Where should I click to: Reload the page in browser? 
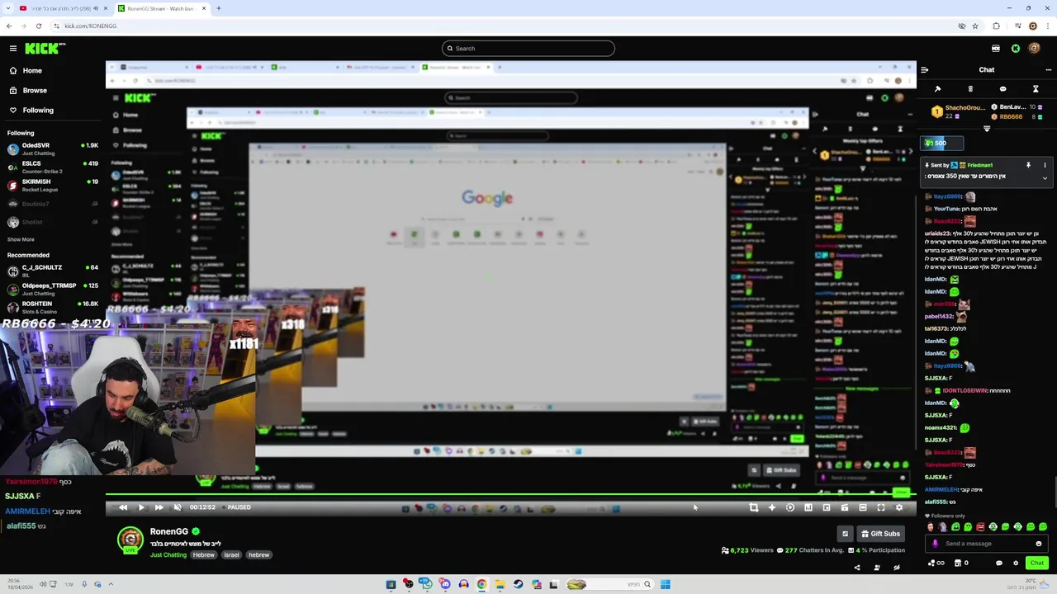pyautogui.click(x=38, y=26)
